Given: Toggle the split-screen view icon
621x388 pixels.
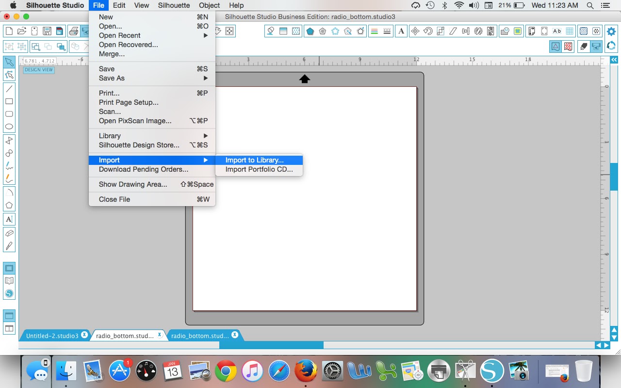Looking at the screenshot, I should (x=9, y=328).
